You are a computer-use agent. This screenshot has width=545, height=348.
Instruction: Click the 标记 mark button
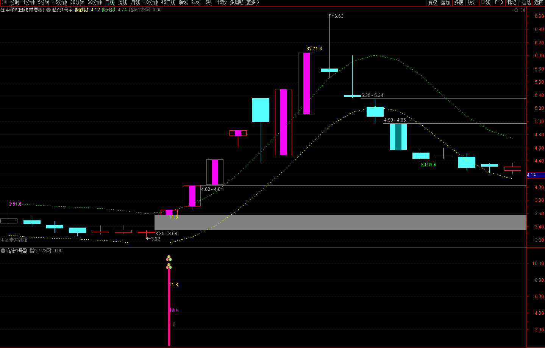[x=512, y=2]
